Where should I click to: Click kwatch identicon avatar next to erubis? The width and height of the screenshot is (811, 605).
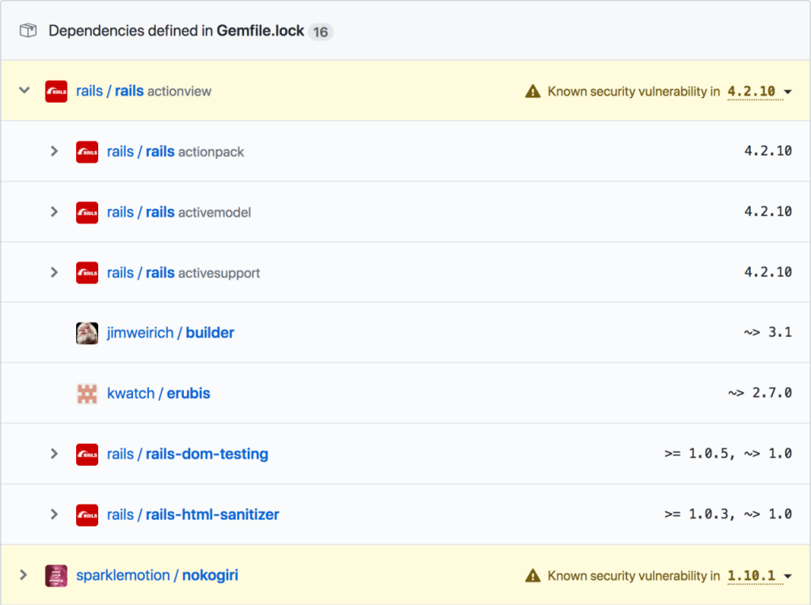[87, 394]
